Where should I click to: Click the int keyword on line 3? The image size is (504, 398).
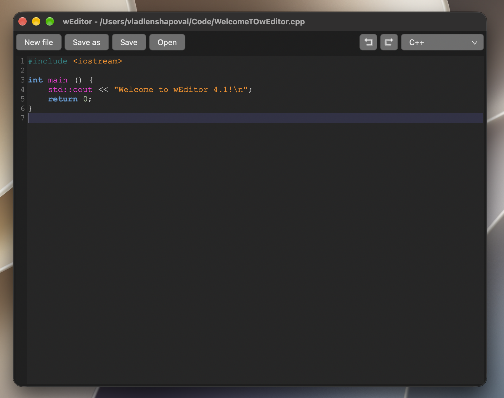35,80
